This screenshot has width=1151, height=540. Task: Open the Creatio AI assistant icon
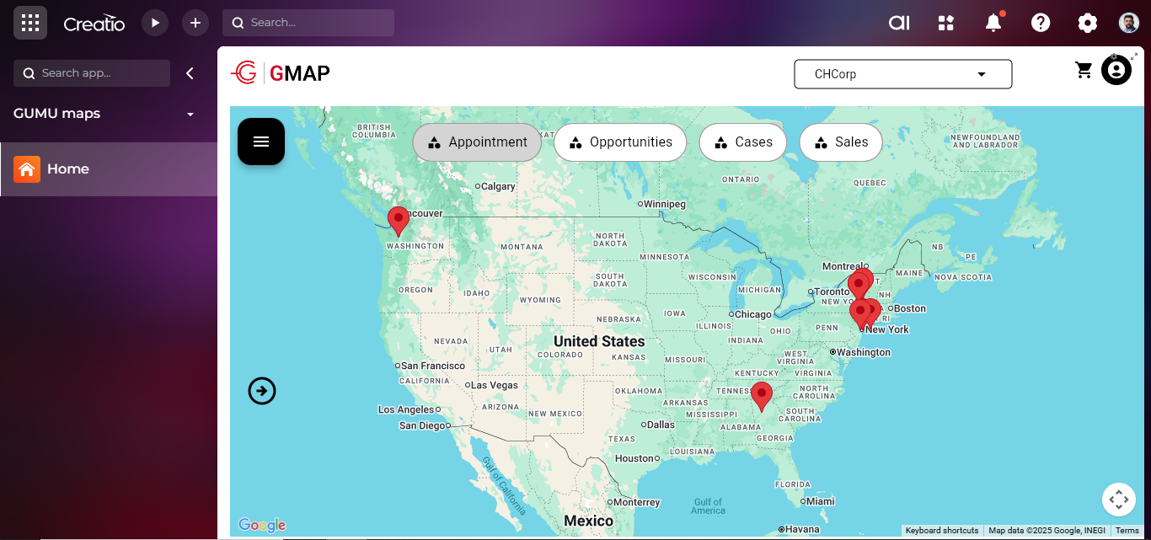[899, 23]
